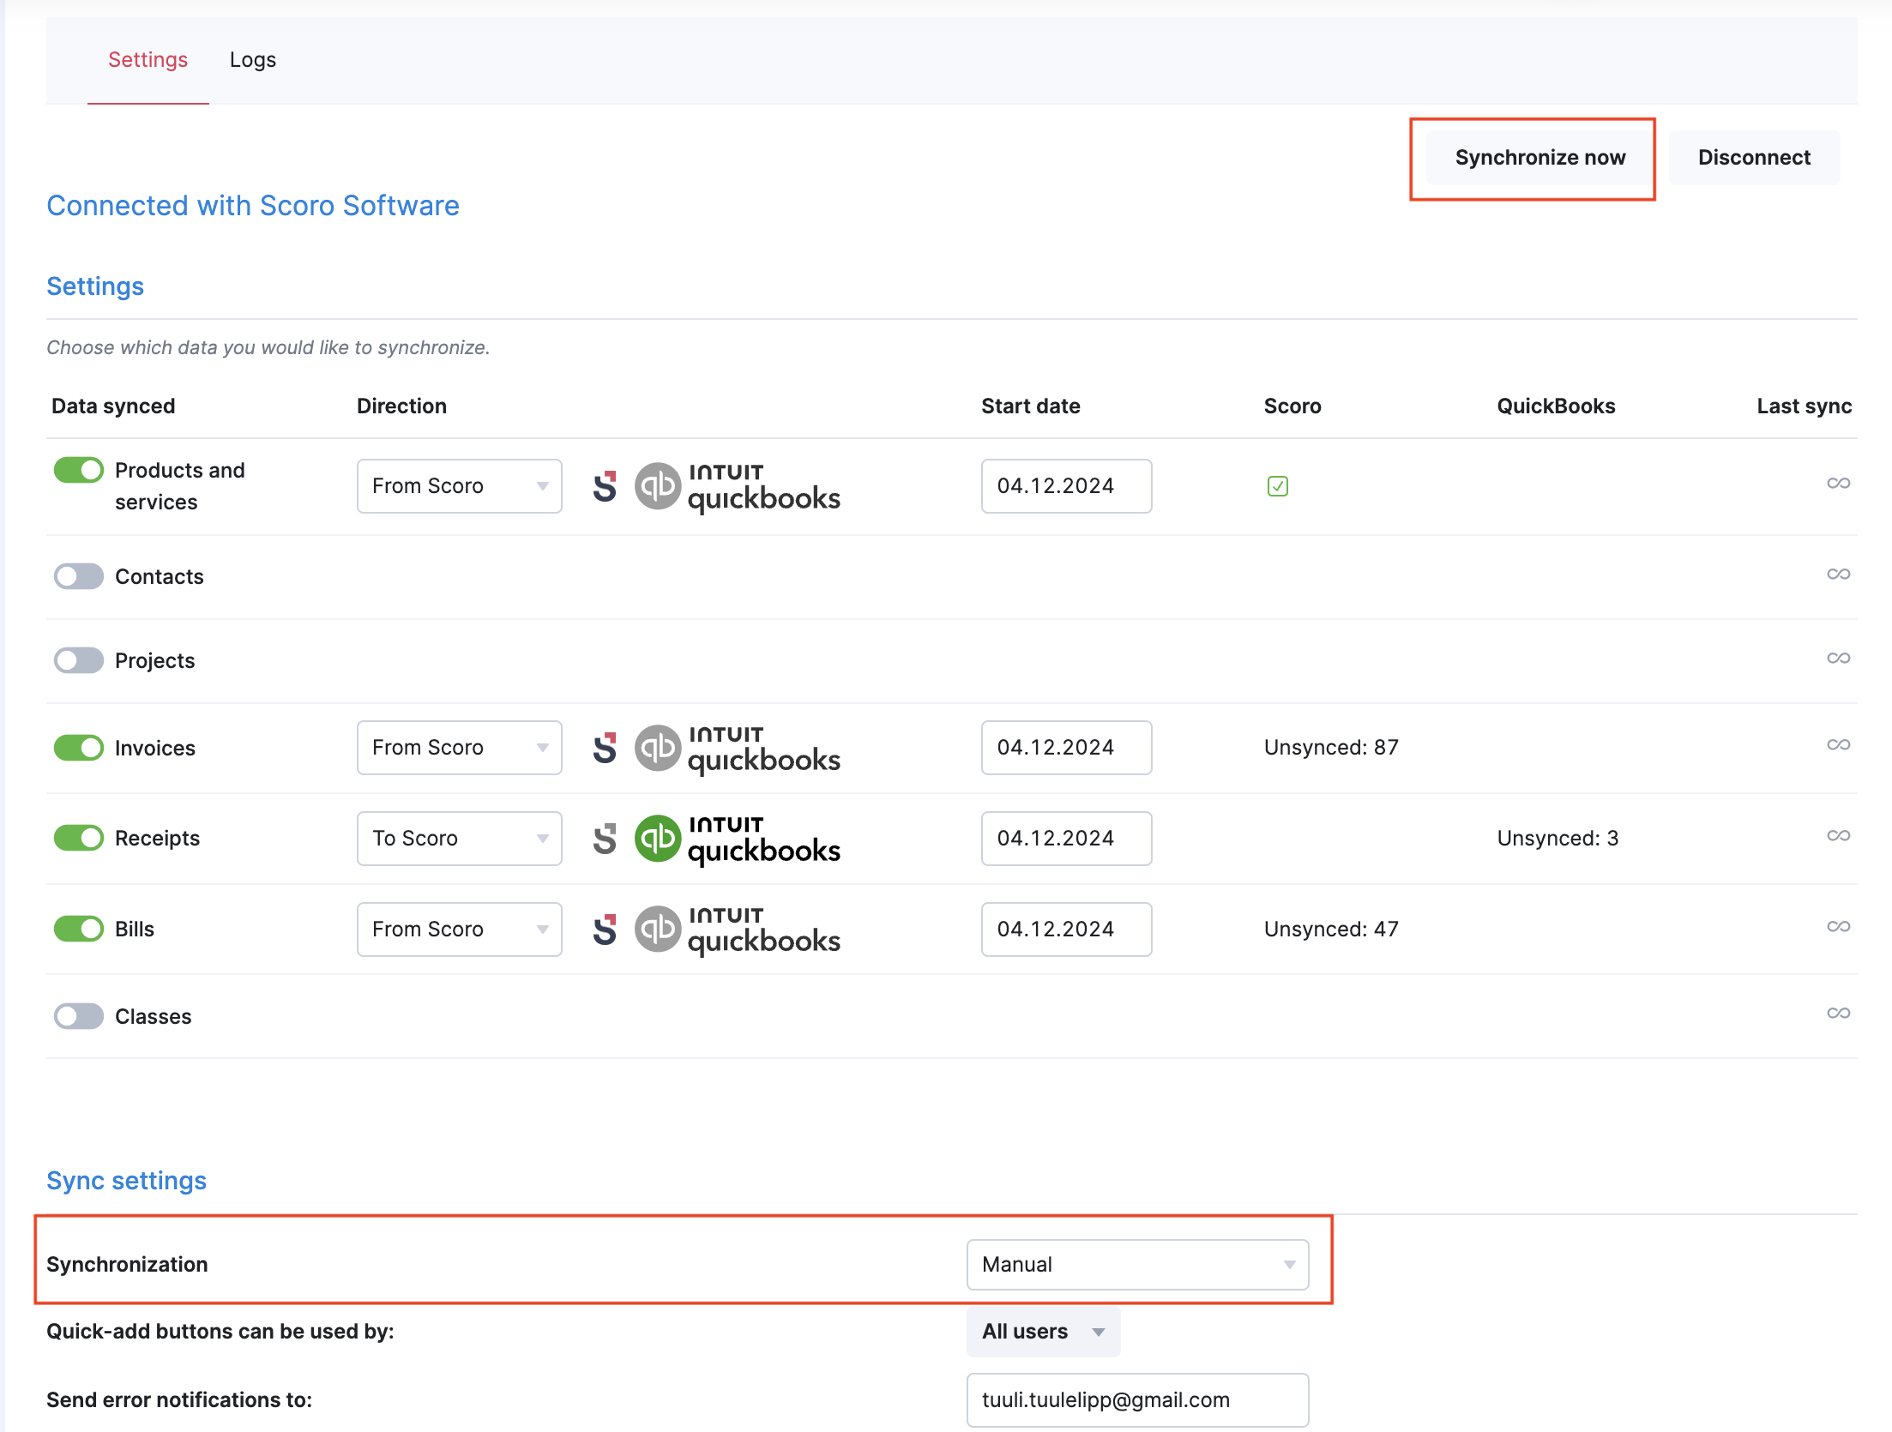Open the Bills direction dropdown
This screenshot has height=1432, width=1892.
[x=460, y=930]
